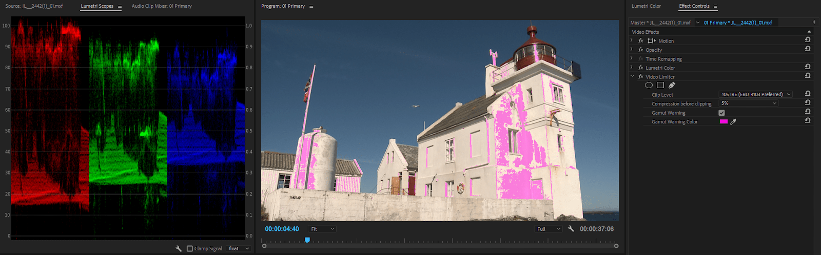Click the duration timecode 00:00:37:06
Screen dimensions: 821x255
(596, 229)
